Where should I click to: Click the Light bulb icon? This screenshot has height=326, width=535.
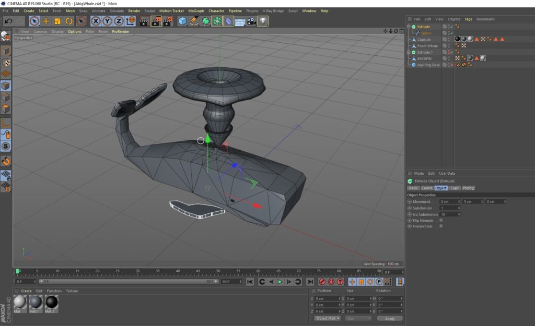[x=263, y=21]
